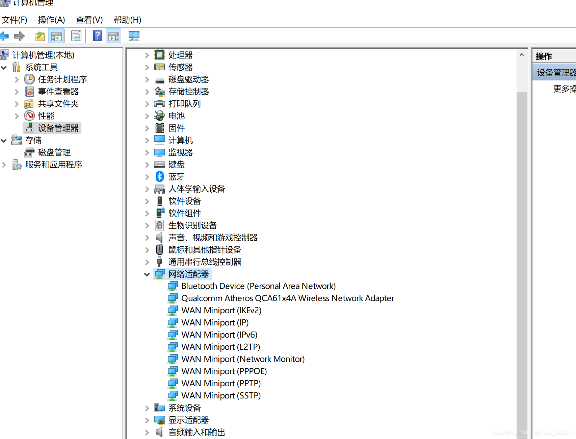Click the 任务计划程序 clock icon

[x=29, y=79]
